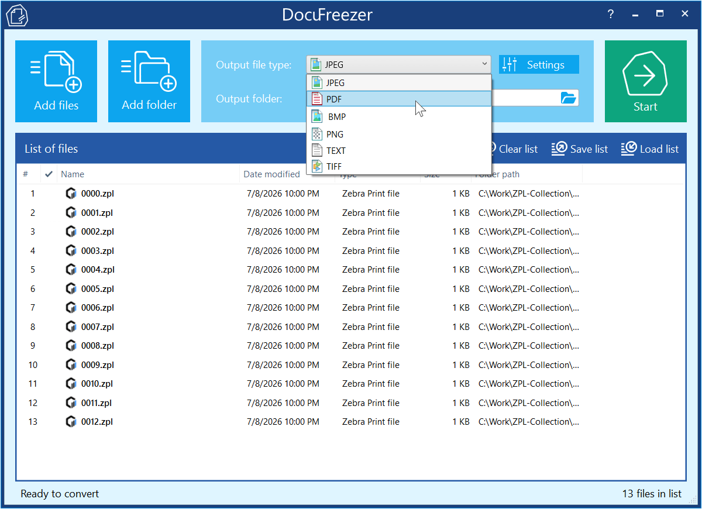Click the Add folder button
Image resolution: width=702 pixels, height=509 pixels.
149,81
